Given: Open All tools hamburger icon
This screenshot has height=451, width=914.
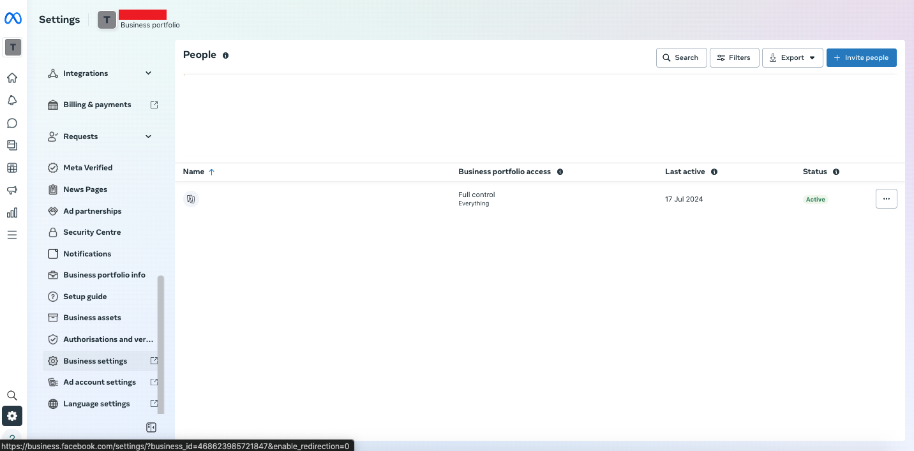Looking at the screenshot, I should click(x=12, y=235).
